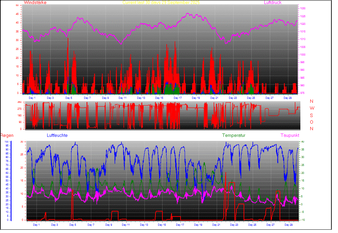The height and width of the screenshot is (233, 338).
Task: Click Day 15 on wind chart axis
Action: tap(159, 98)
